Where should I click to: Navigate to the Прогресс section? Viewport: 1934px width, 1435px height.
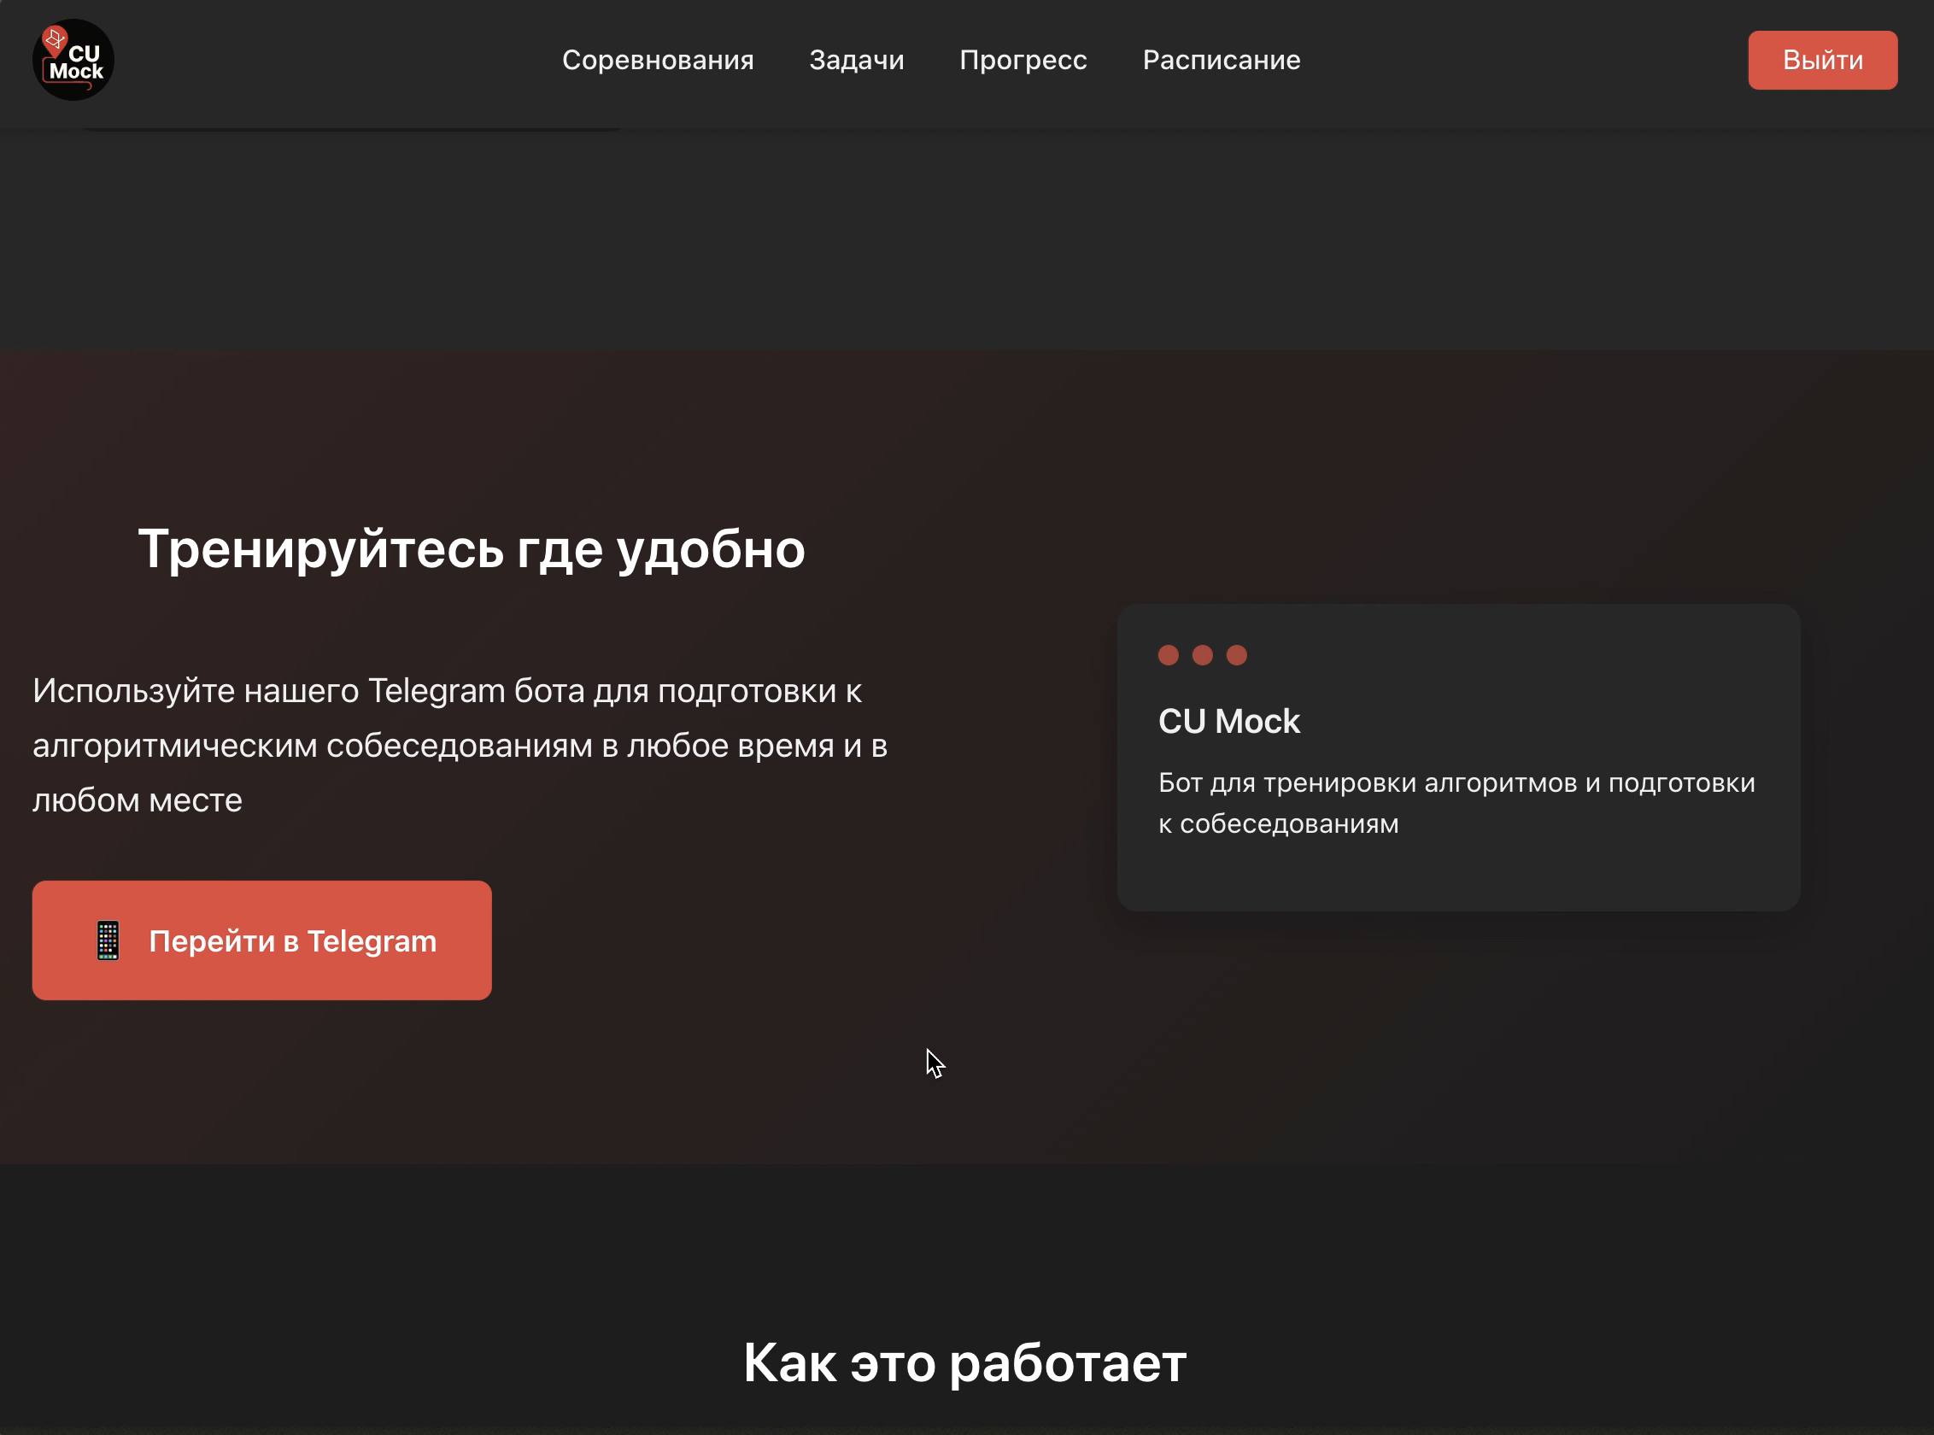(x=1023, y=59)
